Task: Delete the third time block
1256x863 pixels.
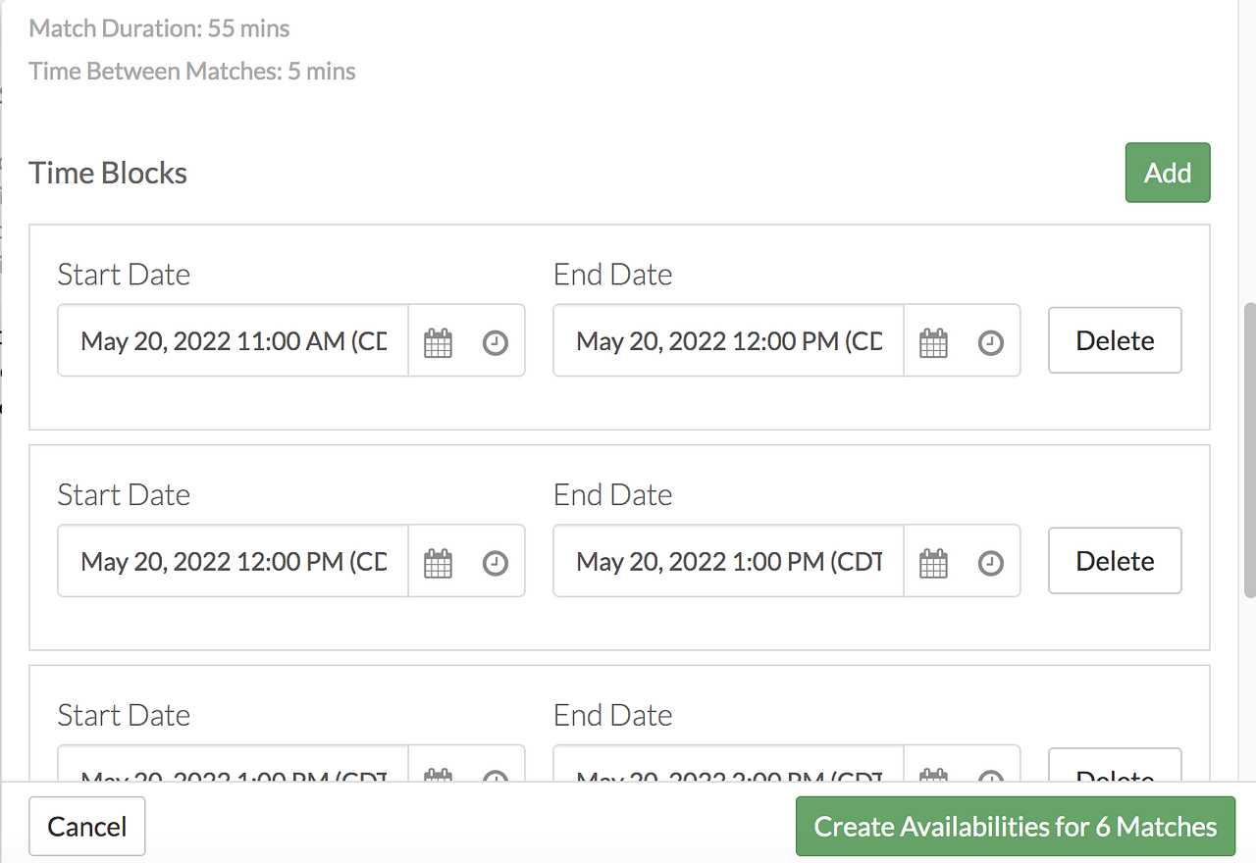Action: (x=1115, y=772)
